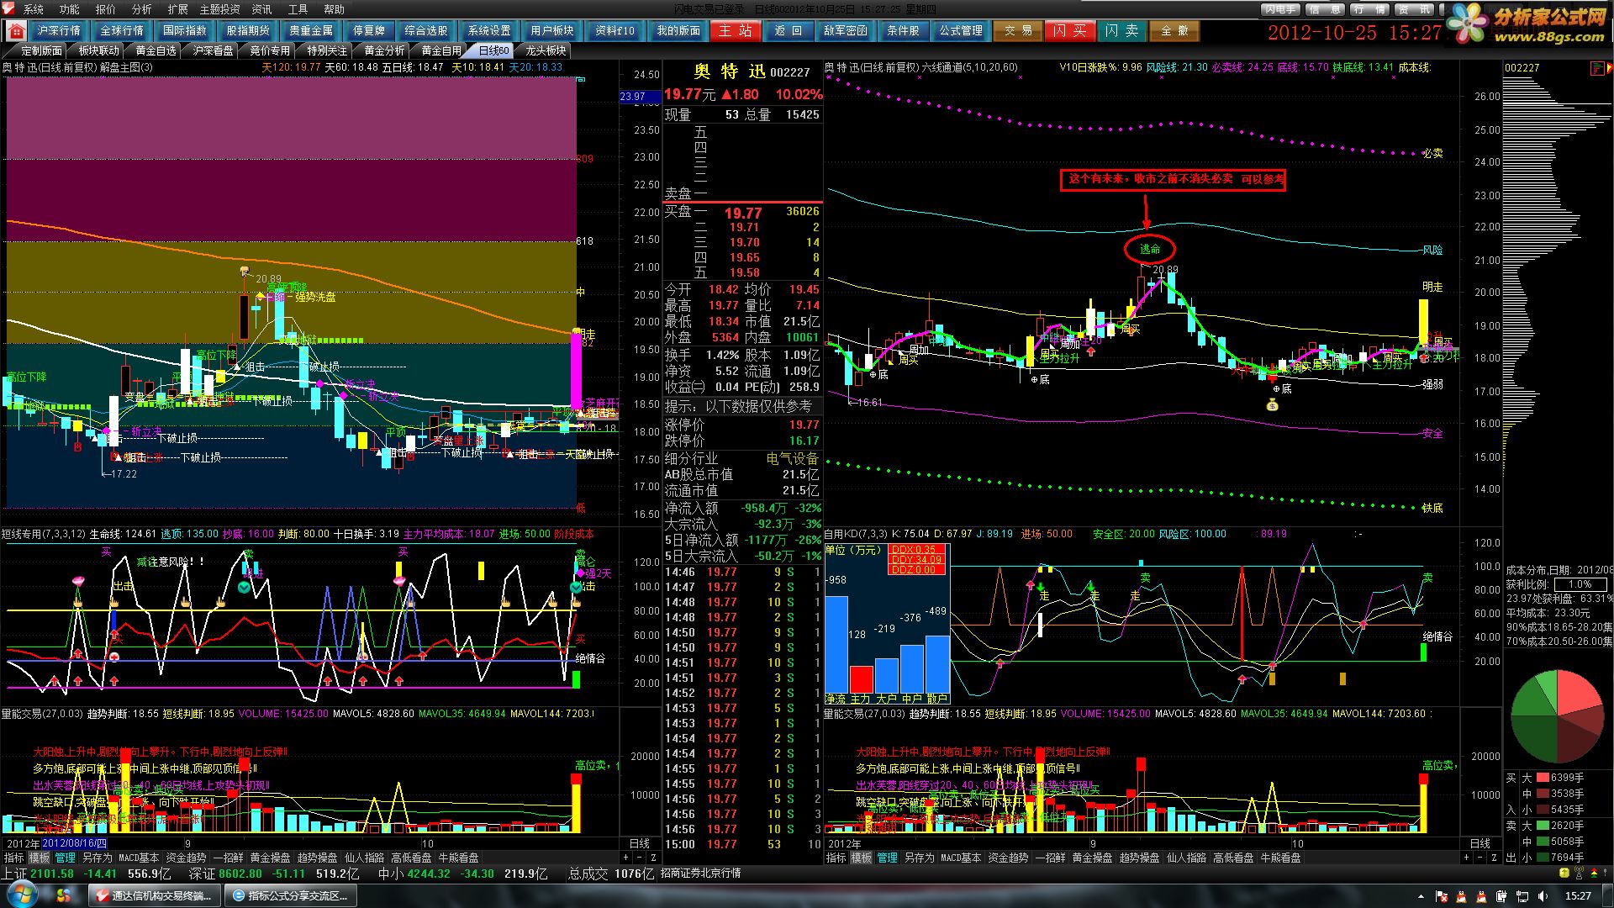Click right chart Z icon
Viewport: 1614px width, 908px height.
pos(1494,858)
